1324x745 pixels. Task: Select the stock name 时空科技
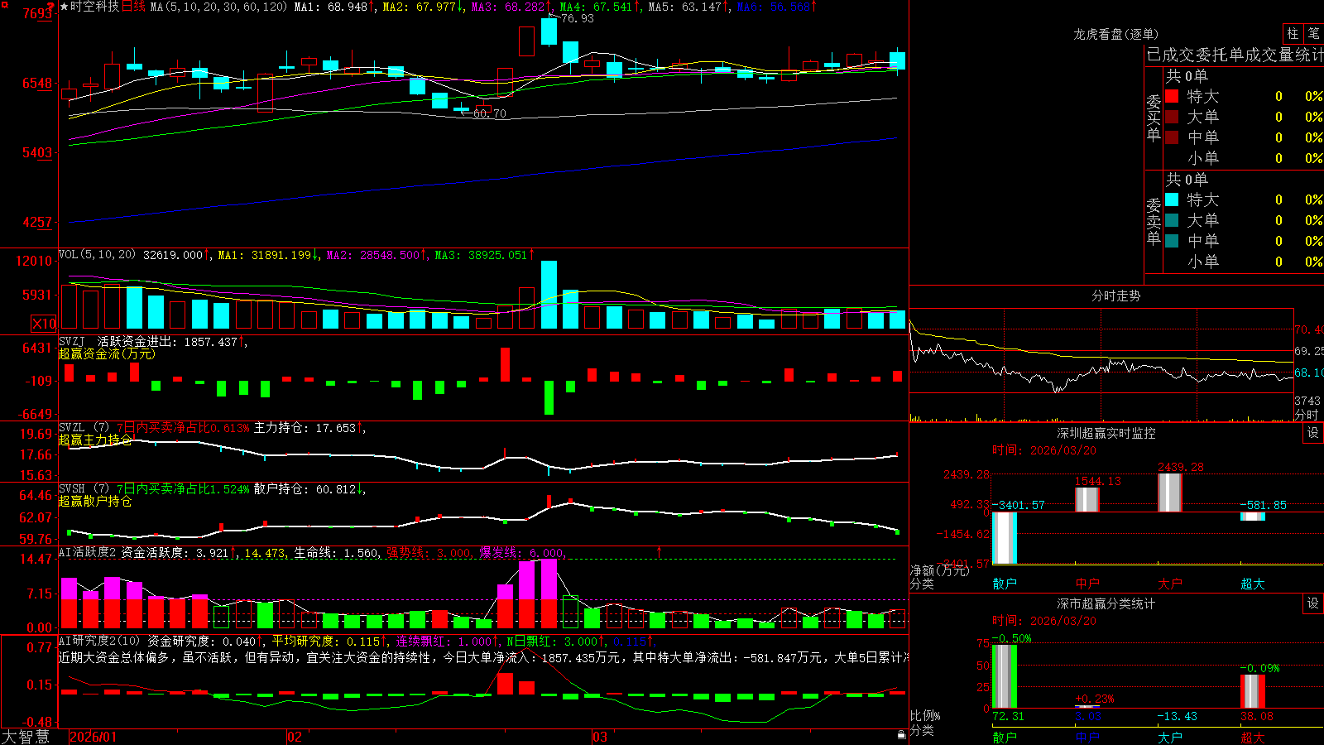(94, 7)
